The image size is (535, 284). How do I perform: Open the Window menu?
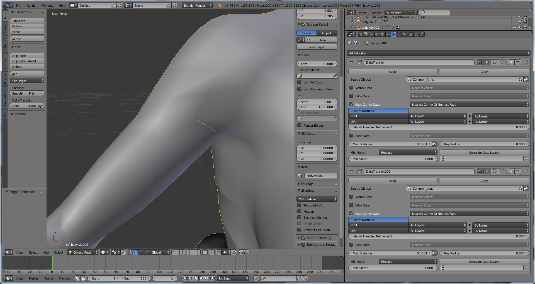click(x=47, y=5)
